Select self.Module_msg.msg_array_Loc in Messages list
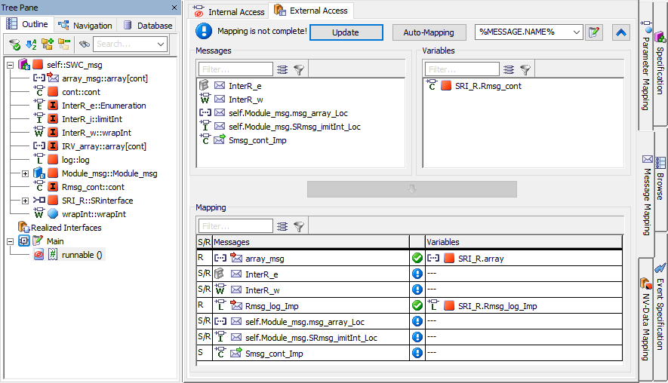 288,113
